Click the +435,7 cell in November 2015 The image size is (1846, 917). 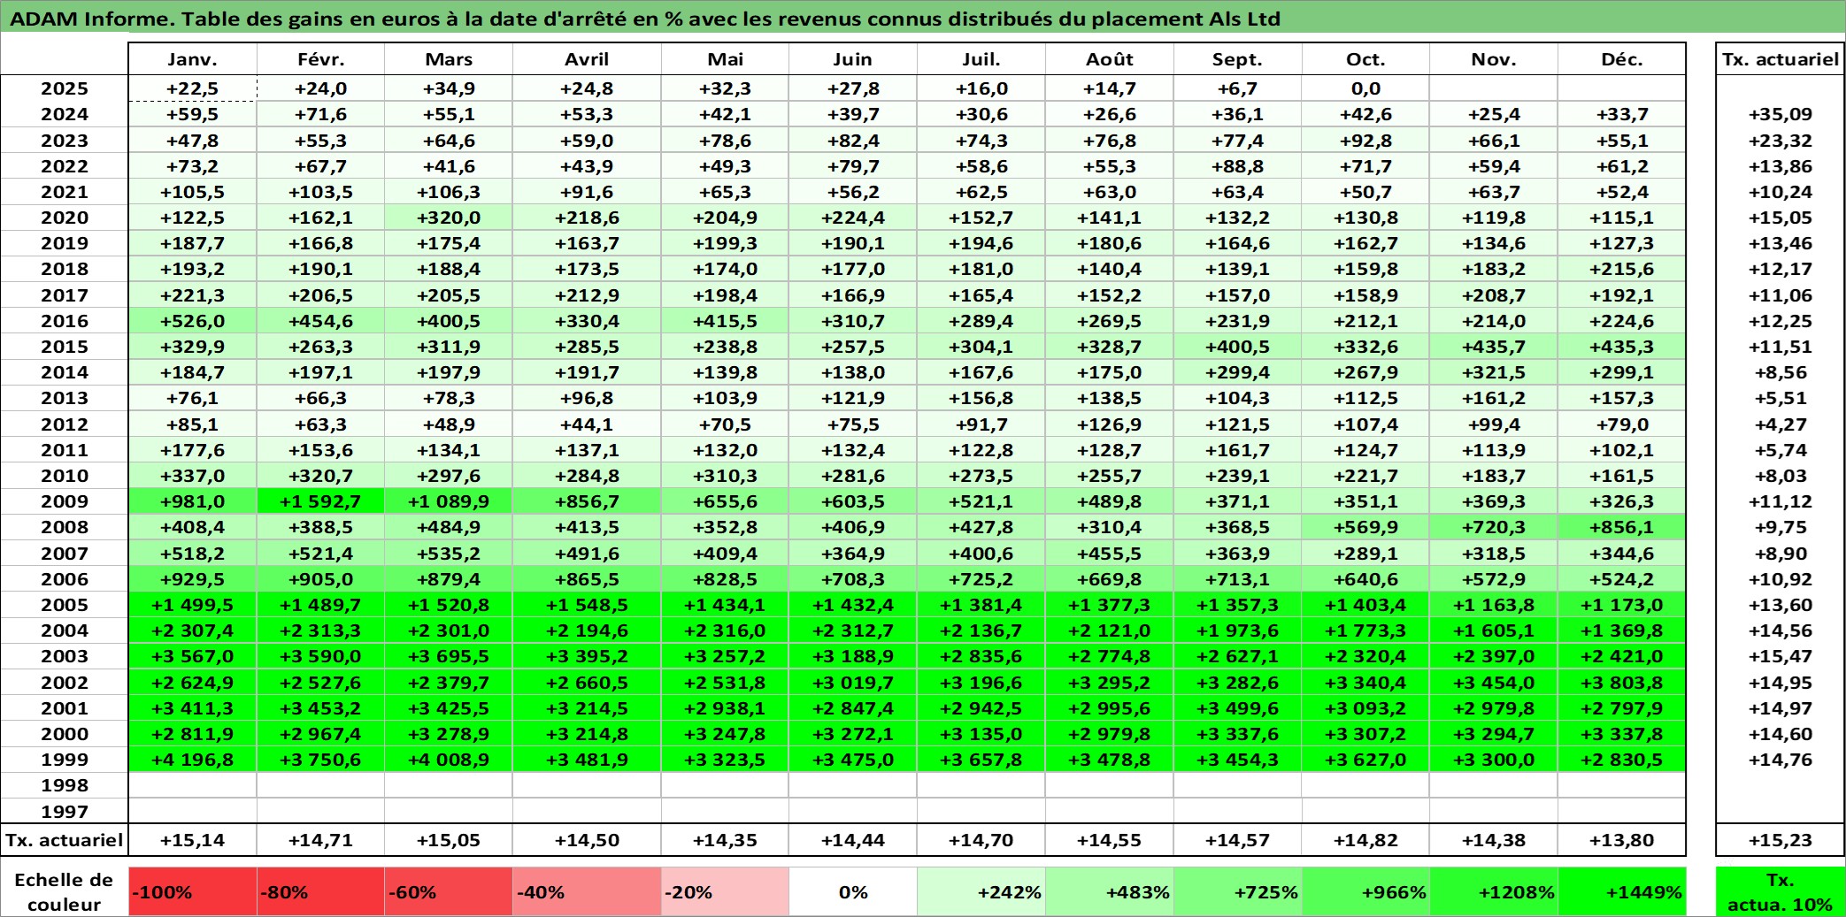tap(1494, 347)
